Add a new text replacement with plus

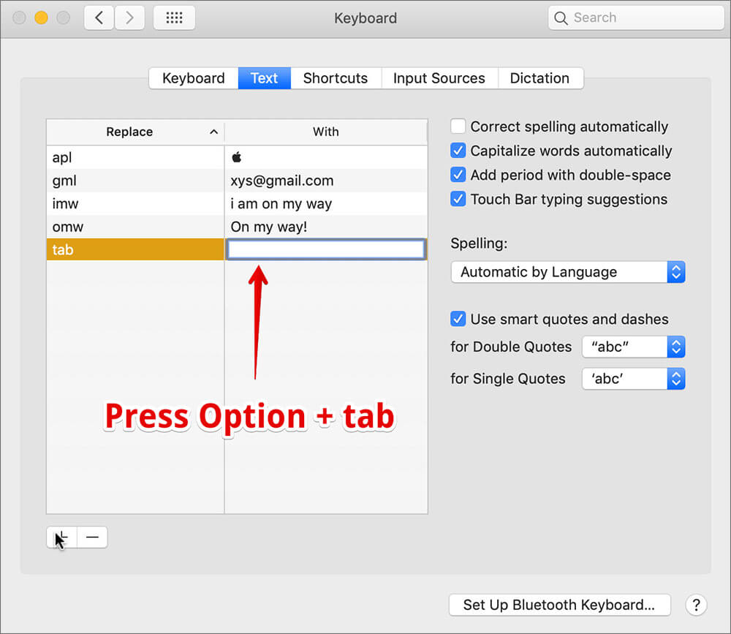pos(61,537)
